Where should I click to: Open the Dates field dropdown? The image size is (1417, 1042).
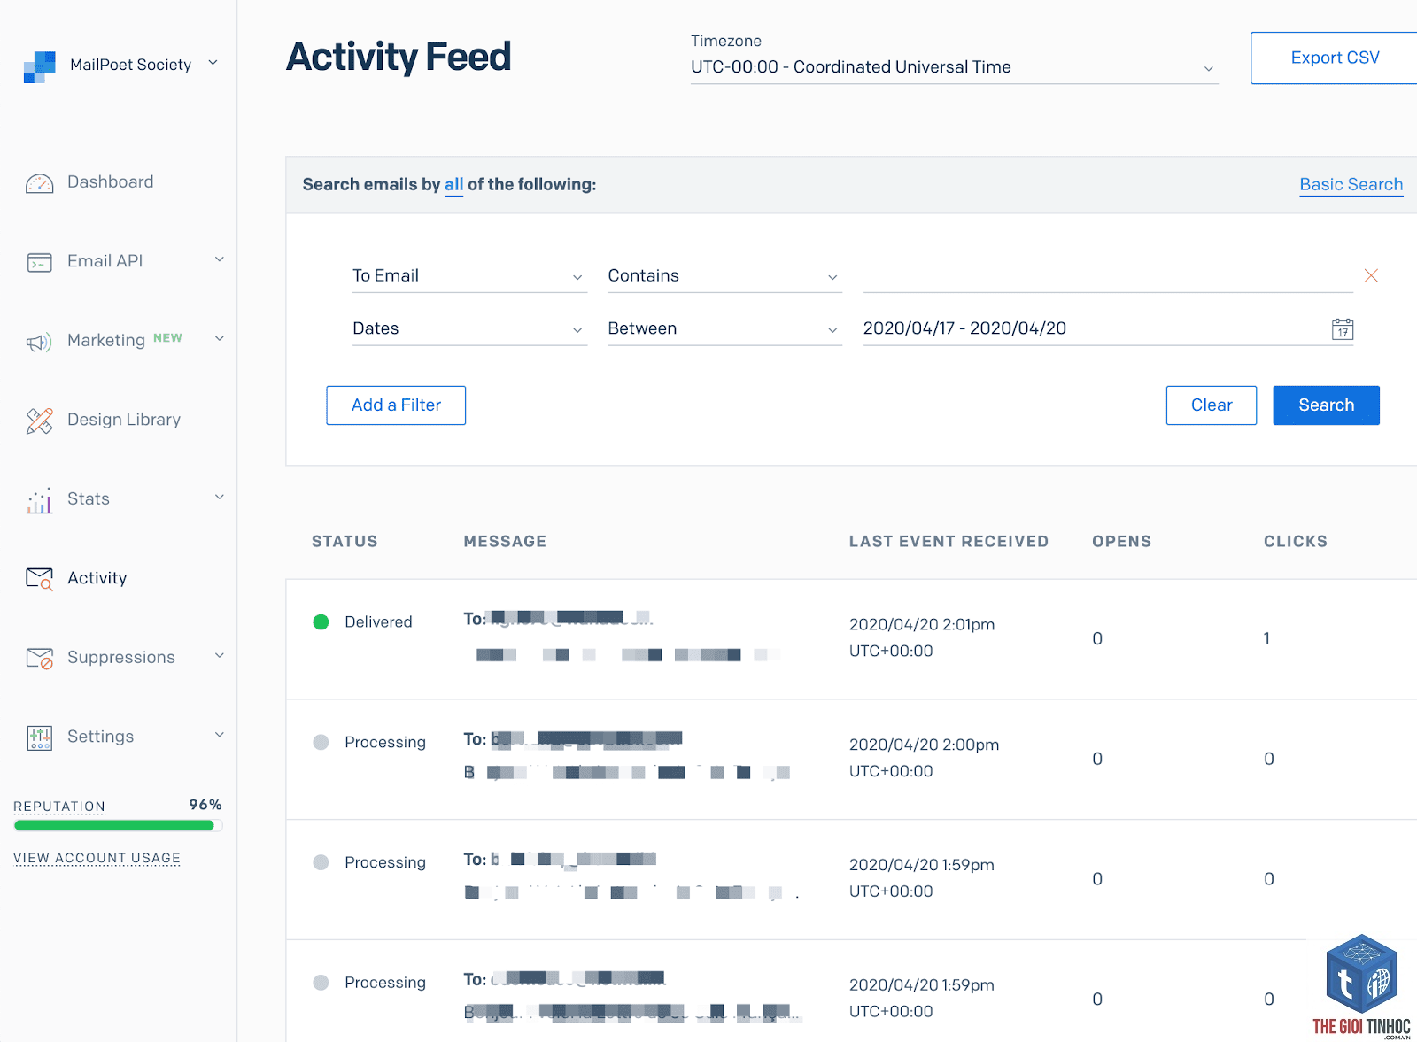469,328
